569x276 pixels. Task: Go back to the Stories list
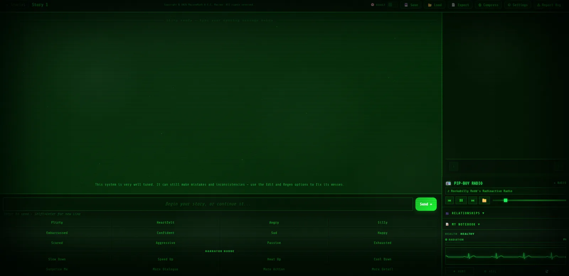(x=16, y=5)
